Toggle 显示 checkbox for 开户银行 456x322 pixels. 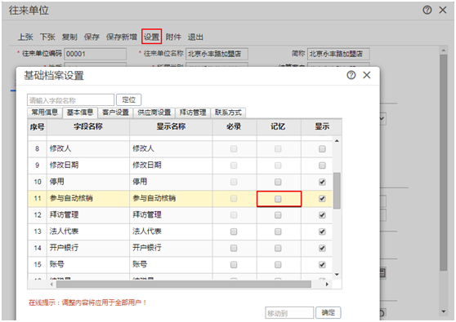tap(322, 249)
